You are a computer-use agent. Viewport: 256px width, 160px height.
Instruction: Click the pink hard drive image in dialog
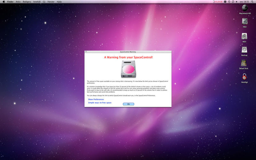point(128,69)
